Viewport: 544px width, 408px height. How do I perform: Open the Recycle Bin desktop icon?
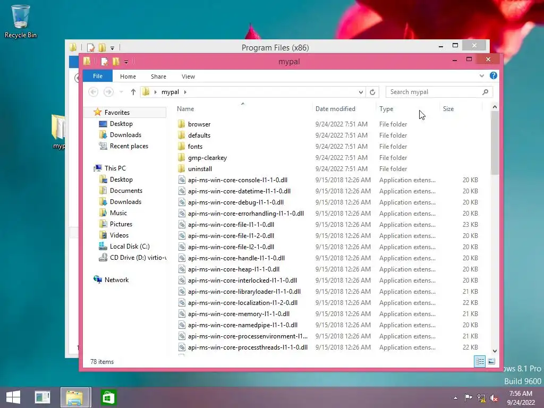point(21,21)
